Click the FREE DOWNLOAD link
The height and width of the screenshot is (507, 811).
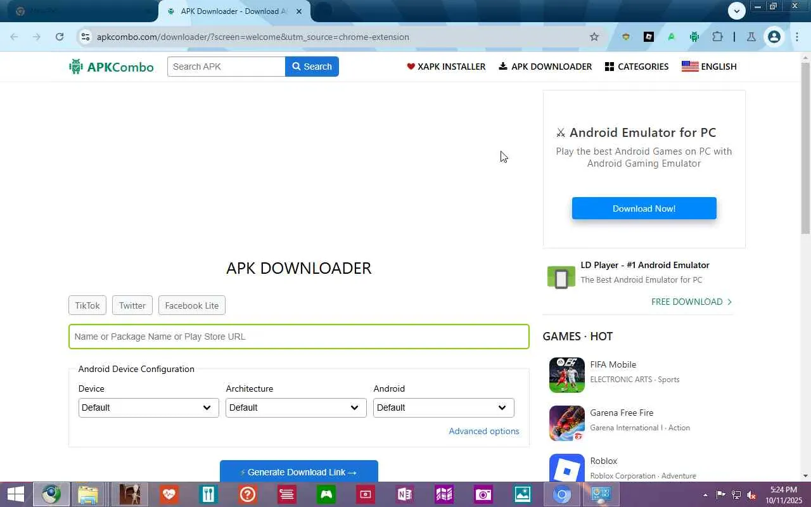point(691,302)
